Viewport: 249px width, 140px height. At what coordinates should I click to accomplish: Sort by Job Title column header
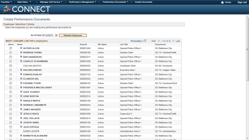(x=124, y=44)
